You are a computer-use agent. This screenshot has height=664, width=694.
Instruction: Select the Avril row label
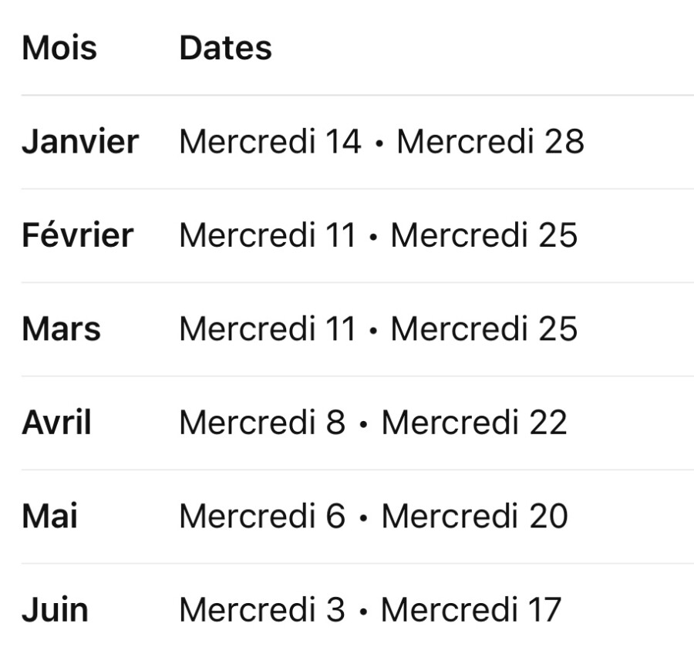click(56, 423)
